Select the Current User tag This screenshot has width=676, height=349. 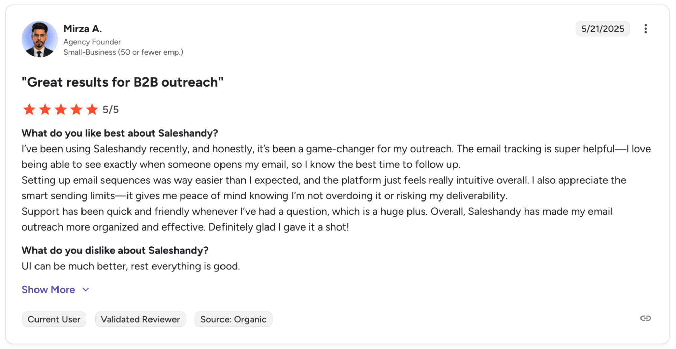[x=54, y=319]
